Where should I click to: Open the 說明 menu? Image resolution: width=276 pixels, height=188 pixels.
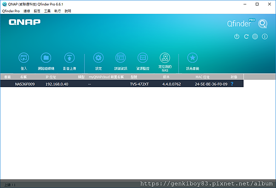[x=68, y=11]
